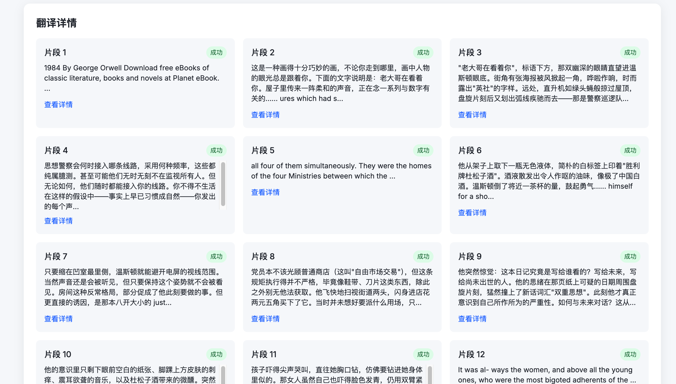Image resolution: width=676 pixels, height=384 pixels.
Task: Click the 片段 10 card title
Action: 57,354
